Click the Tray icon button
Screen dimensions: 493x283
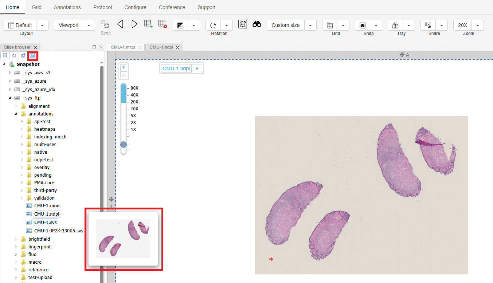(x=395, y=25)
